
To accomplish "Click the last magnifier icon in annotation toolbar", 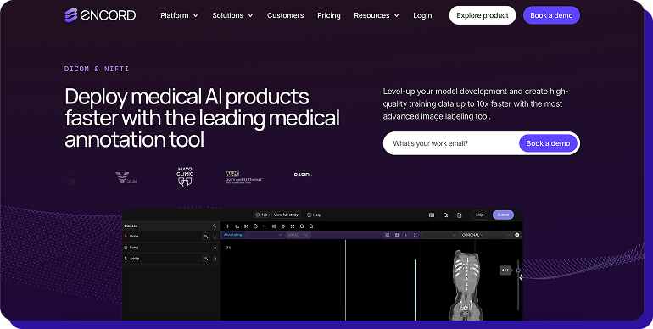I will coord(311,226).
